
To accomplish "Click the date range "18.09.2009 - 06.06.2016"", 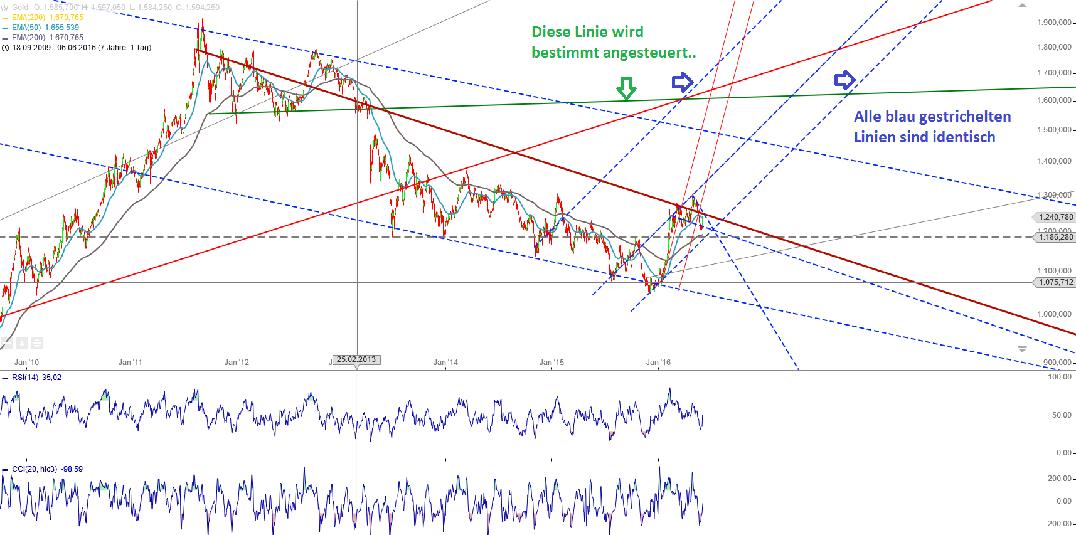I will [54, 48].
